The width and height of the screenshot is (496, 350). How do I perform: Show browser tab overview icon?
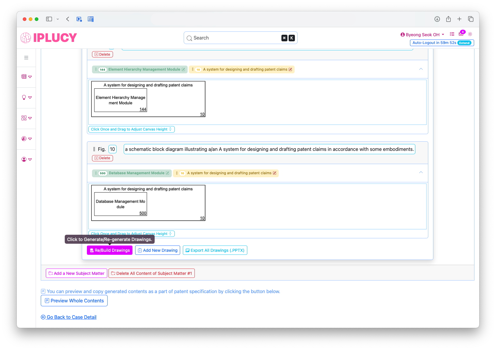(471, 19)
